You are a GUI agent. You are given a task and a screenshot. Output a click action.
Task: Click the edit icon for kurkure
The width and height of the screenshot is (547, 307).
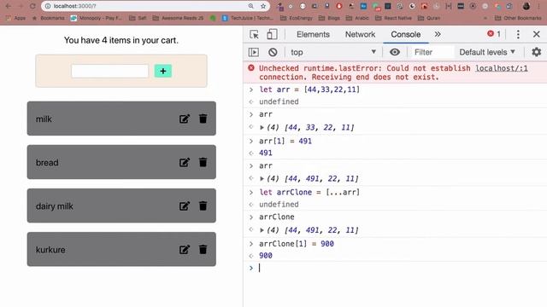tap(185, 249)
